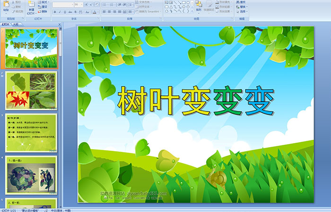331x212 pixels.
Task: Select the 幻灯片 slides tab
Action: click(5, 24)
